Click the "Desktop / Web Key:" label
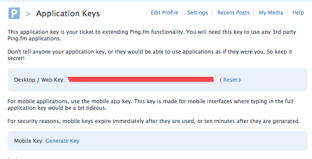312x159 pixels. tap(39, 80)
